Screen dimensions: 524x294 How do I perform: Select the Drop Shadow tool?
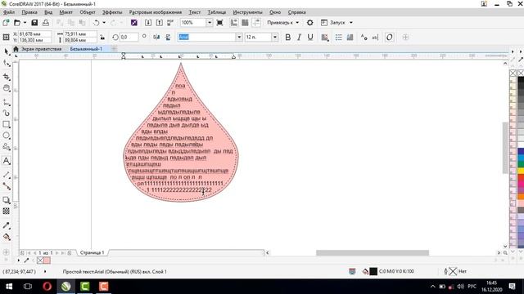[x=7, y=200]
